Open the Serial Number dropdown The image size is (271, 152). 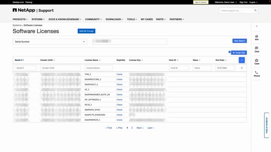point(50,42)
